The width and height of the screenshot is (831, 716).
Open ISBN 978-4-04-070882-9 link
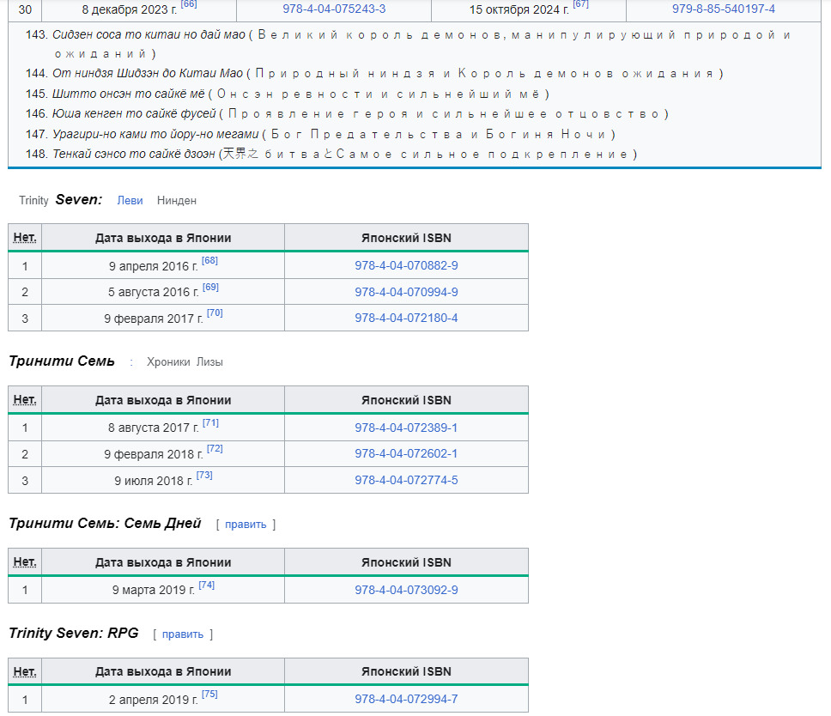click(406, 266)
